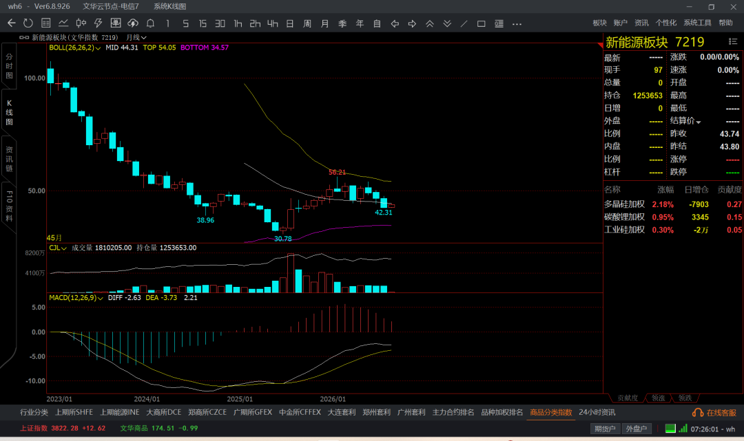Switch to daily (日) period
Image resolution: width=744 pixels, height=441 pixels.
click(290, 23)
